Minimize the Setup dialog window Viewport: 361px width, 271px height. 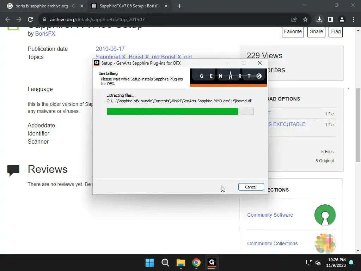228,63
